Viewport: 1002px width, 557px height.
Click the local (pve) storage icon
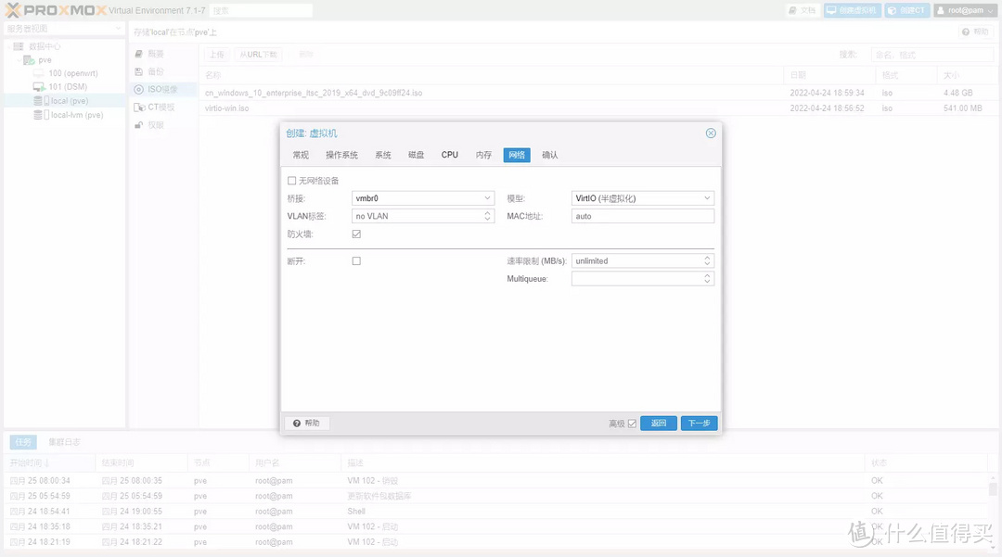[x=42, y=101]
